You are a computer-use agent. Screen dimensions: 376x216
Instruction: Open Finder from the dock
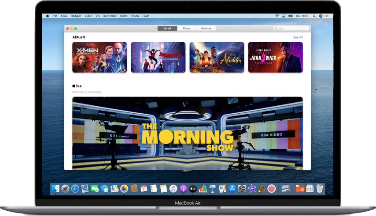click(55, 189)
